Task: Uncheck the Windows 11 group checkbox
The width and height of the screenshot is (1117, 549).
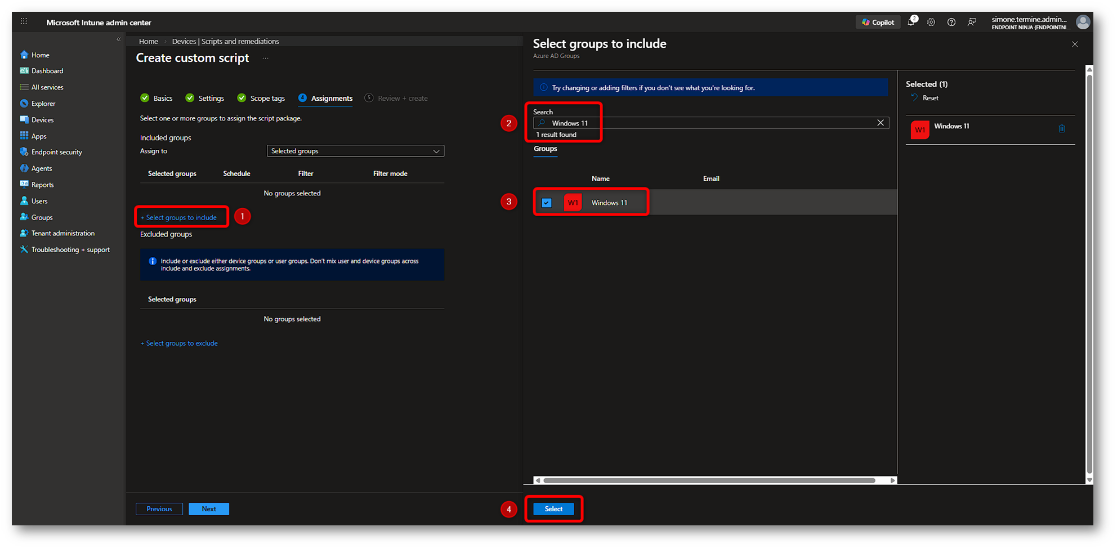Action: pos(547,203)
